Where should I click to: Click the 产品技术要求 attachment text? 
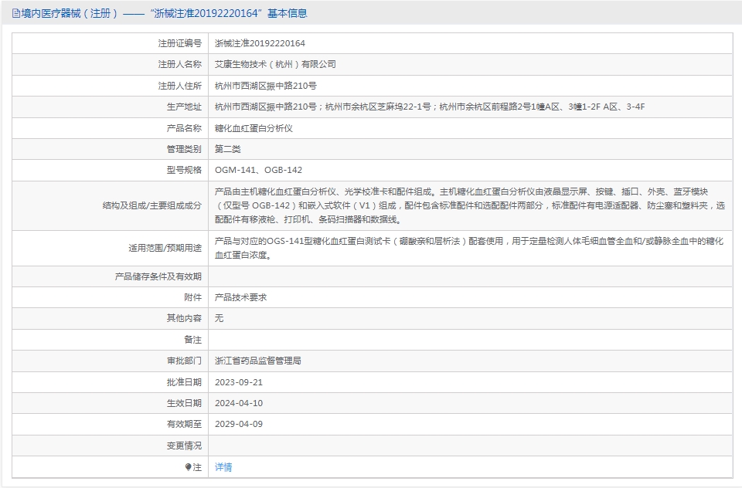240,297
